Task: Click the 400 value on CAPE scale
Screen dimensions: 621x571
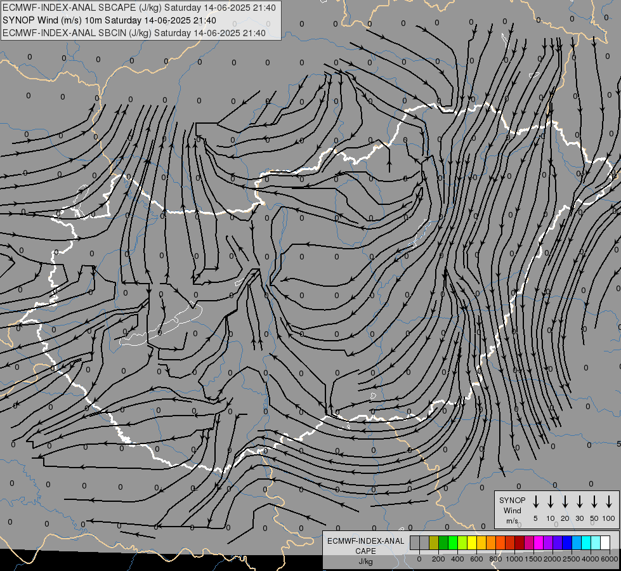Action: coord(457,559)
